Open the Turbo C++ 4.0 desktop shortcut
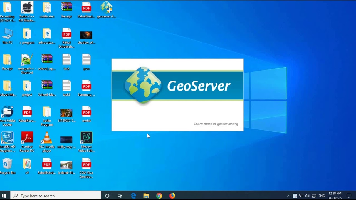Viewport: 356px width, 200px height. [27, 8]
